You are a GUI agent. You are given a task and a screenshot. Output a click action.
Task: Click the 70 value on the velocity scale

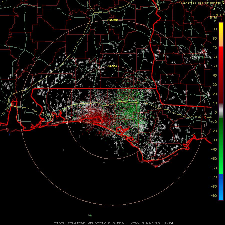click(215, 48)
